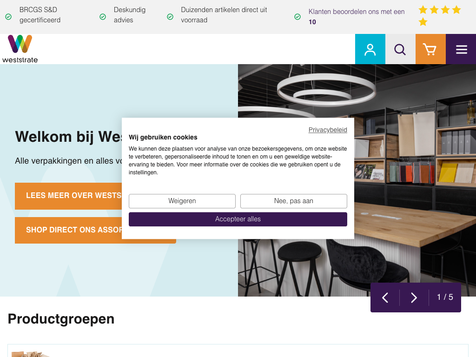The width and height of the screenshot is (476, 357).
Task: Click the green checkmark beside BRCGS S&D
Action: [8, 17]
